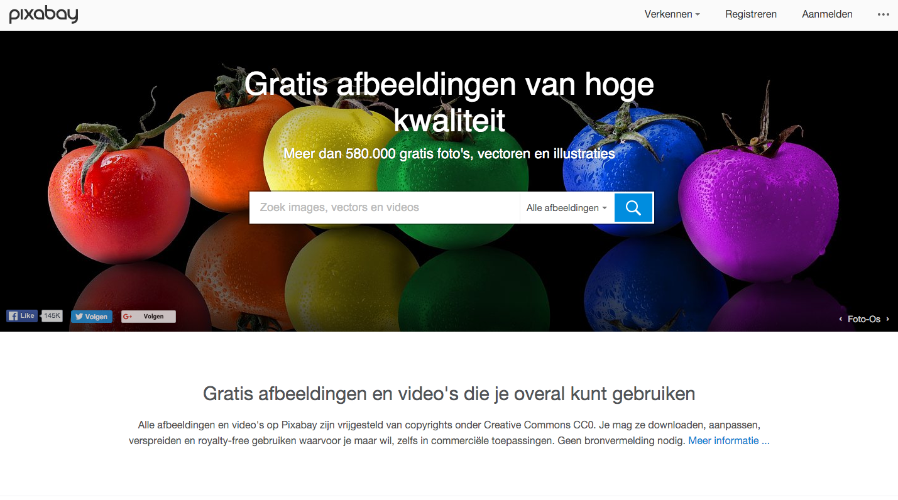898x500 pixels.
Task: Open the Foto-Os photographer credit link
Action: click(x=864, y=319)
